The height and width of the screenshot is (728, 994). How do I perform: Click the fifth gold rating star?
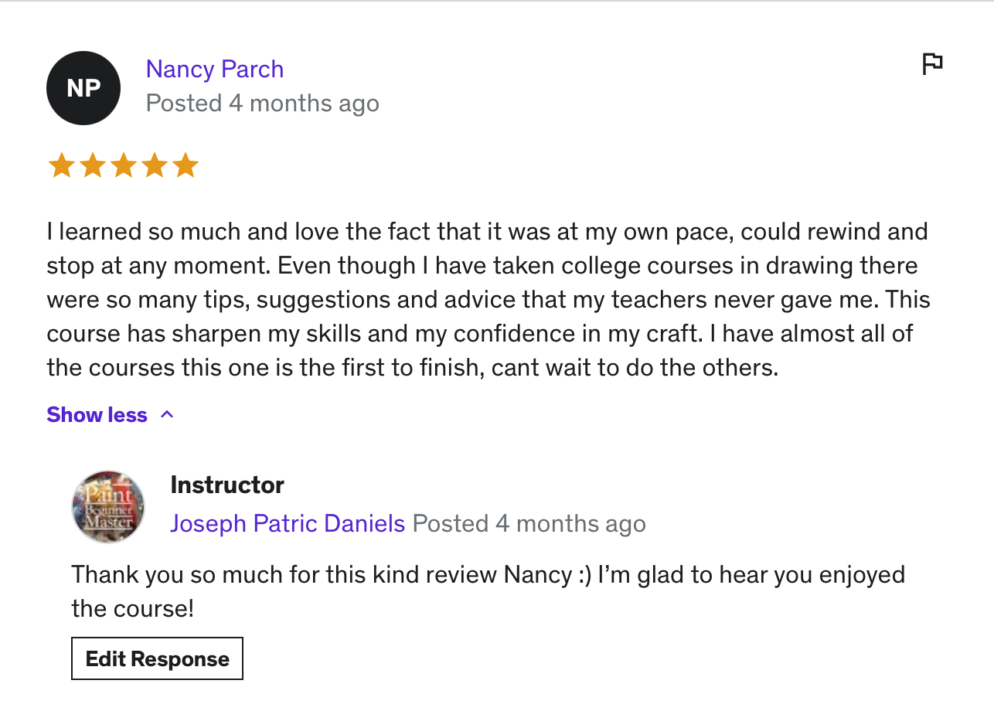coord(186,165)
